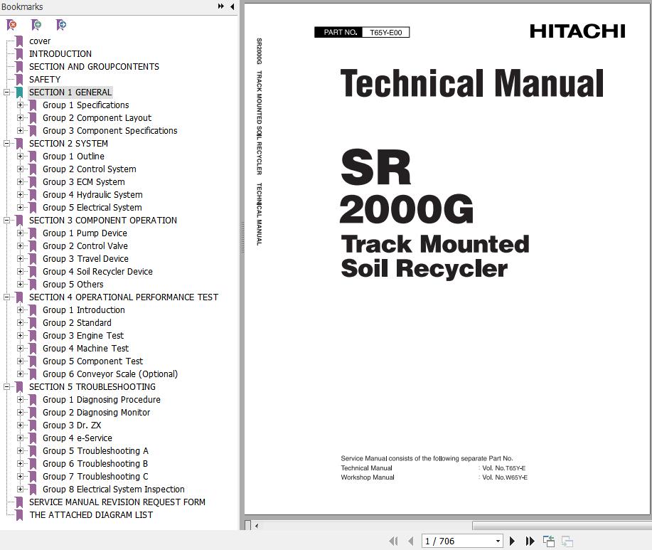Jump to the last page
The width and height of the screenshot is (652, 550).
tap(530, 541)
